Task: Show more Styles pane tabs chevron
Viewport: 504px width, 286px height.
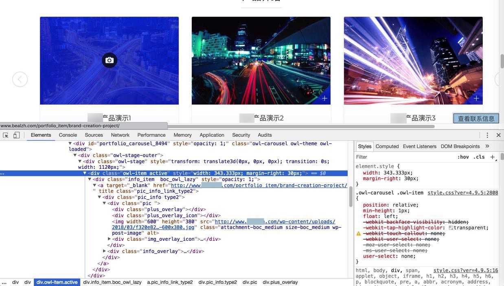Action: [487, 146]
